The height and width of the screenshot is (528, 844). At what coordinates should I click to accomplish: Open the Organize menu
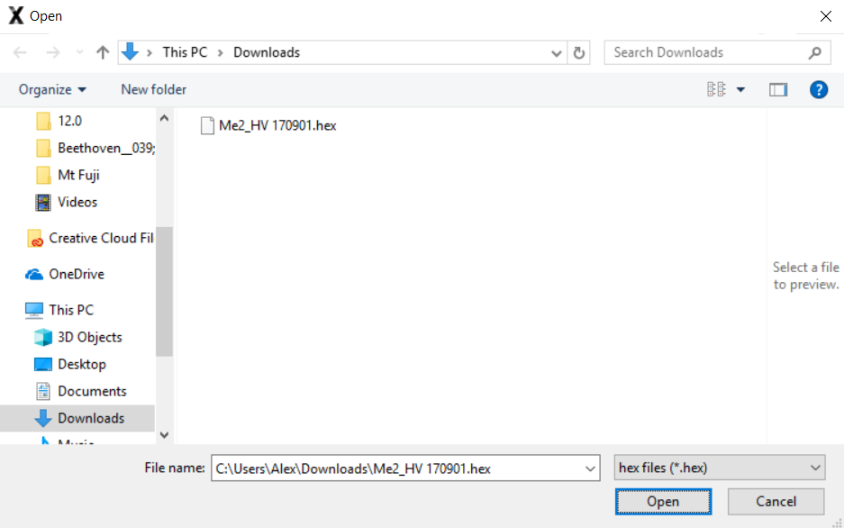(x=52, y=89)
